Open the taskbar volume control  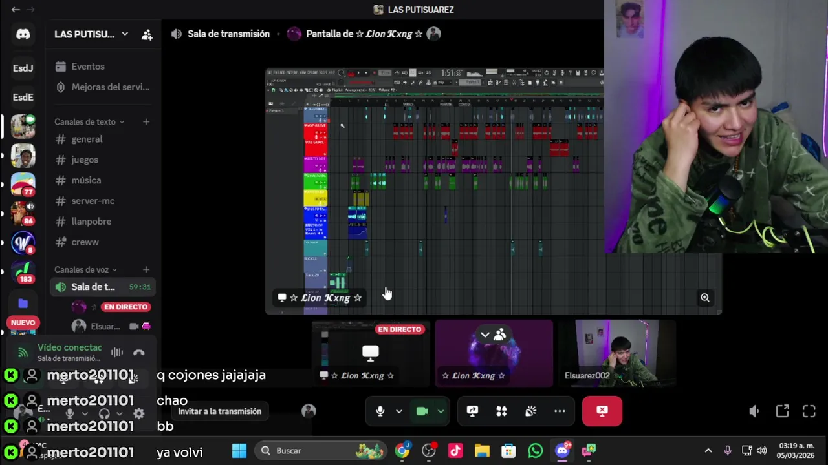point(761,451)
